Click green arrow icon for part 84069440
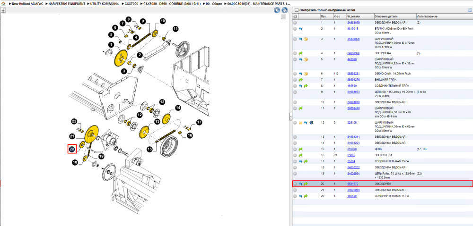The image size is (473, 226). (300, 109)
